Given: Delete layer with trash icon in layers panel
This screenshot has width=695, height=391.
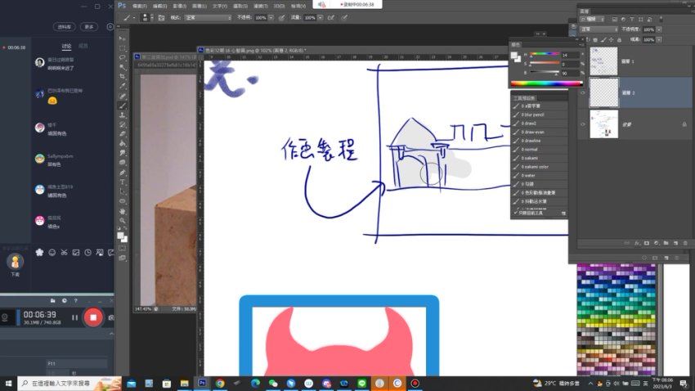Looking at the screenshot, I should pos(685,244).
